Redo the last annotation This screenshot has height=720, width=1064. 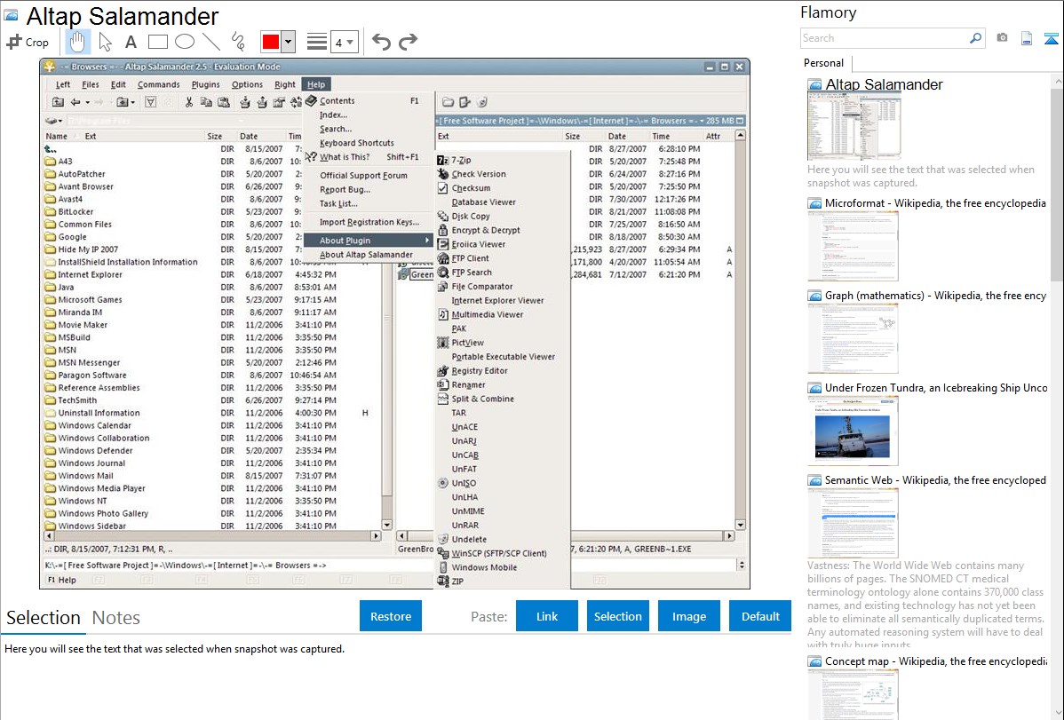(408, 42)
